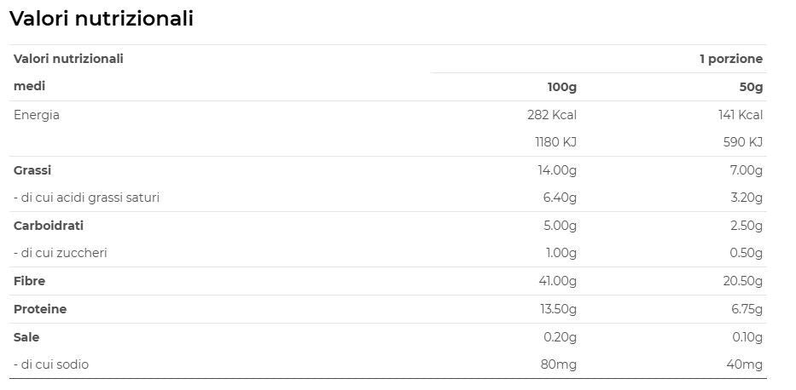Click the 'di cui sodio' label
The width and height of the screenshot is (796, 390).
point(51,364)
